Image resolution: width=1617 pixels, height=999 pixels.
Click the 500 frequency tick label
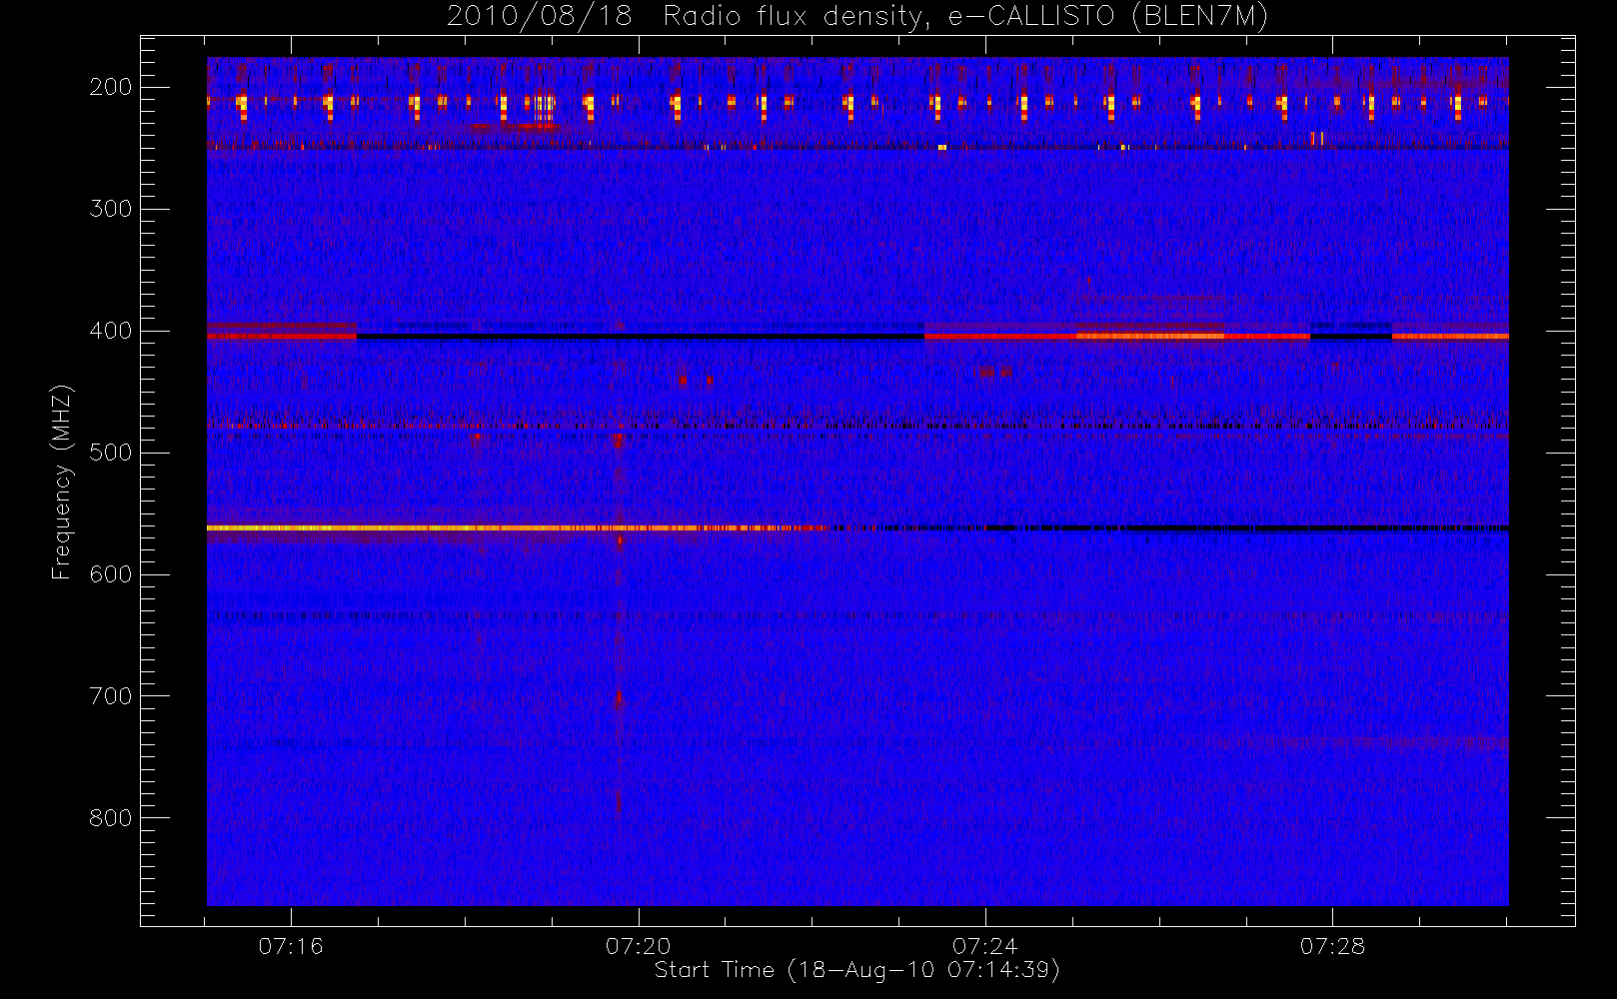pyautogui.click(x=111, y=453)
